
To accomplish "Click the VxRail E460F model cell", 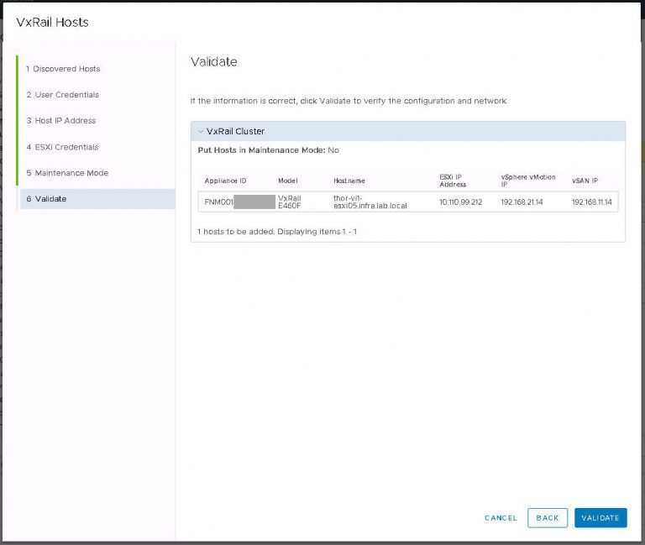I will click(290, 202).
